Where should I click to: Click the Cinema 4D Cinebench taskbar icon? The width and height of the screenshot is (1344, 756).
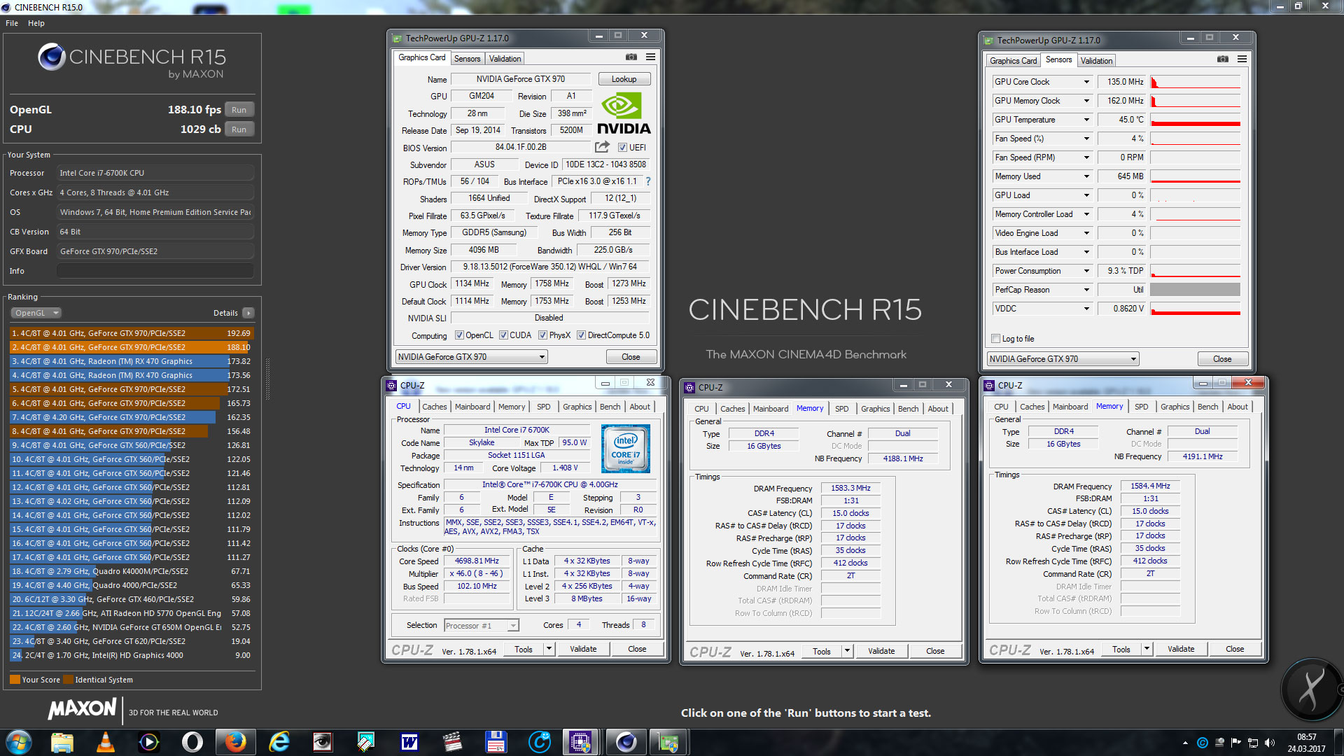tap(625, 742)
